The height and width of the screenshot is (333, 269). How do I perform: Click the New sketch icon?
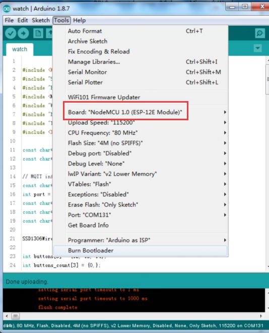tap(38, 33)
